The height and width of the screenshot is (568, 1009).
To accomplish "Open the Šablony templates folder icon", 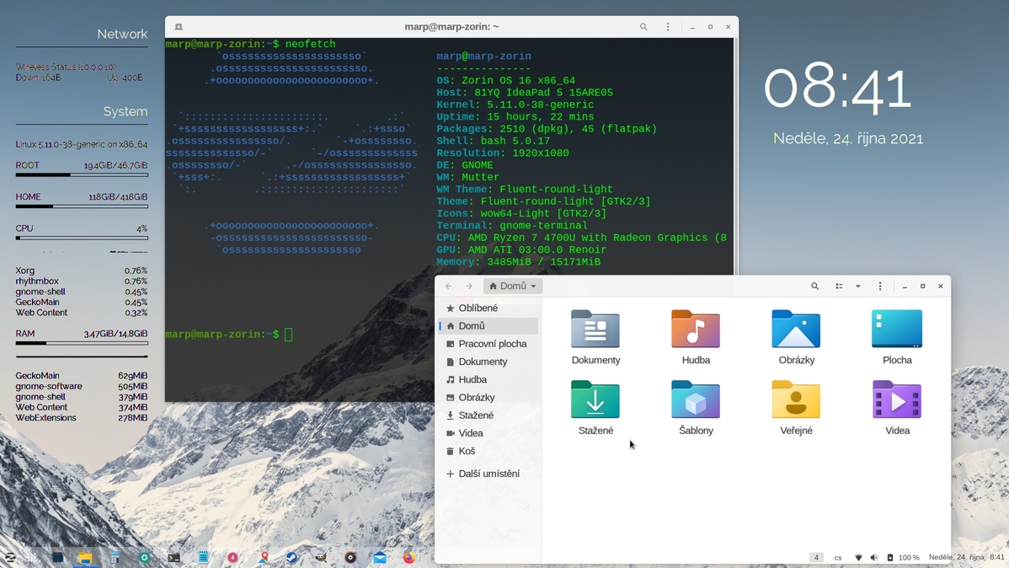I will click(x=696, y=399).
